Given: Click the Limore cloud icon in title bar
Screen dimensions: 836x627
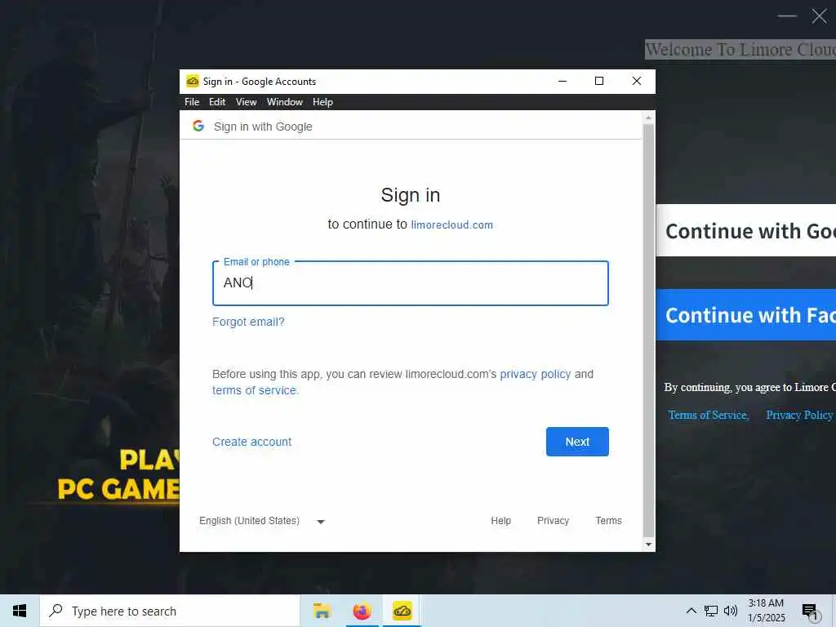Looking at the screenshot, I should [x=193, y=81].
